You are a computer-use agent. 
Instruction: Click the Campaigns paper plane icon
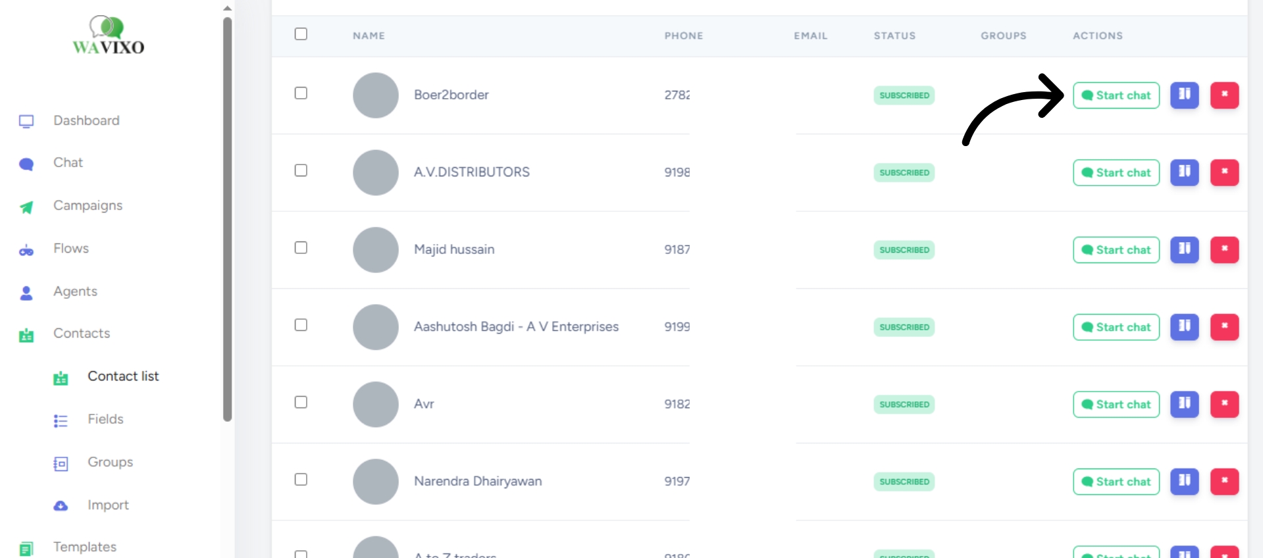(26, 207)
